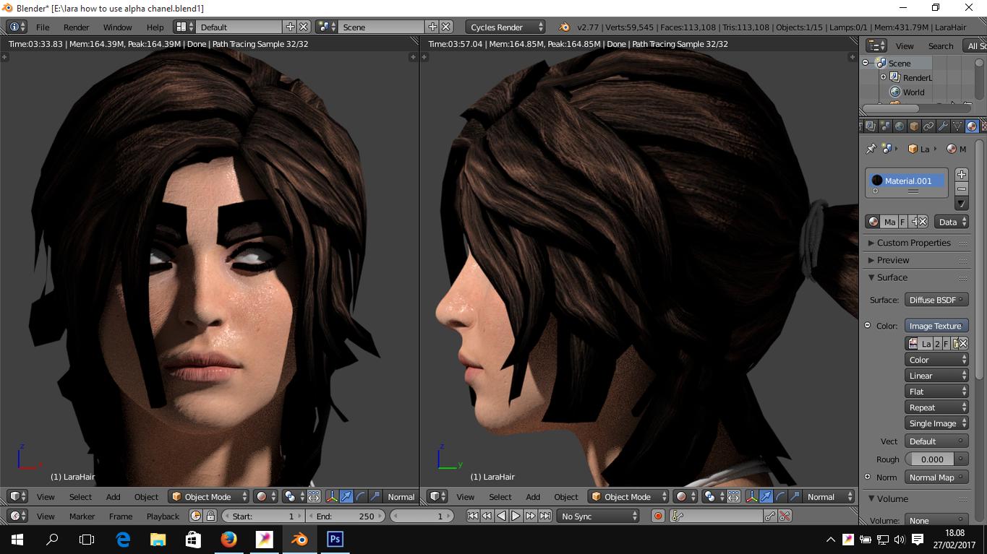Unlink Material.001 with the X icon

tap(923, 222)
